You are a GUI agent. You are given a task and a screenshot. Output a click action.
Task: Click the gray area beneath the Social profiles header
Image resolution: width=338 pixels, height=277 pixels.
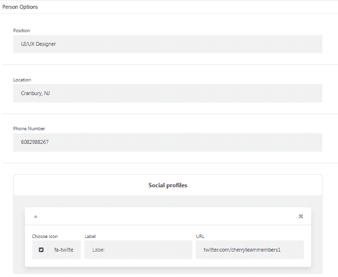pos(168,201)
